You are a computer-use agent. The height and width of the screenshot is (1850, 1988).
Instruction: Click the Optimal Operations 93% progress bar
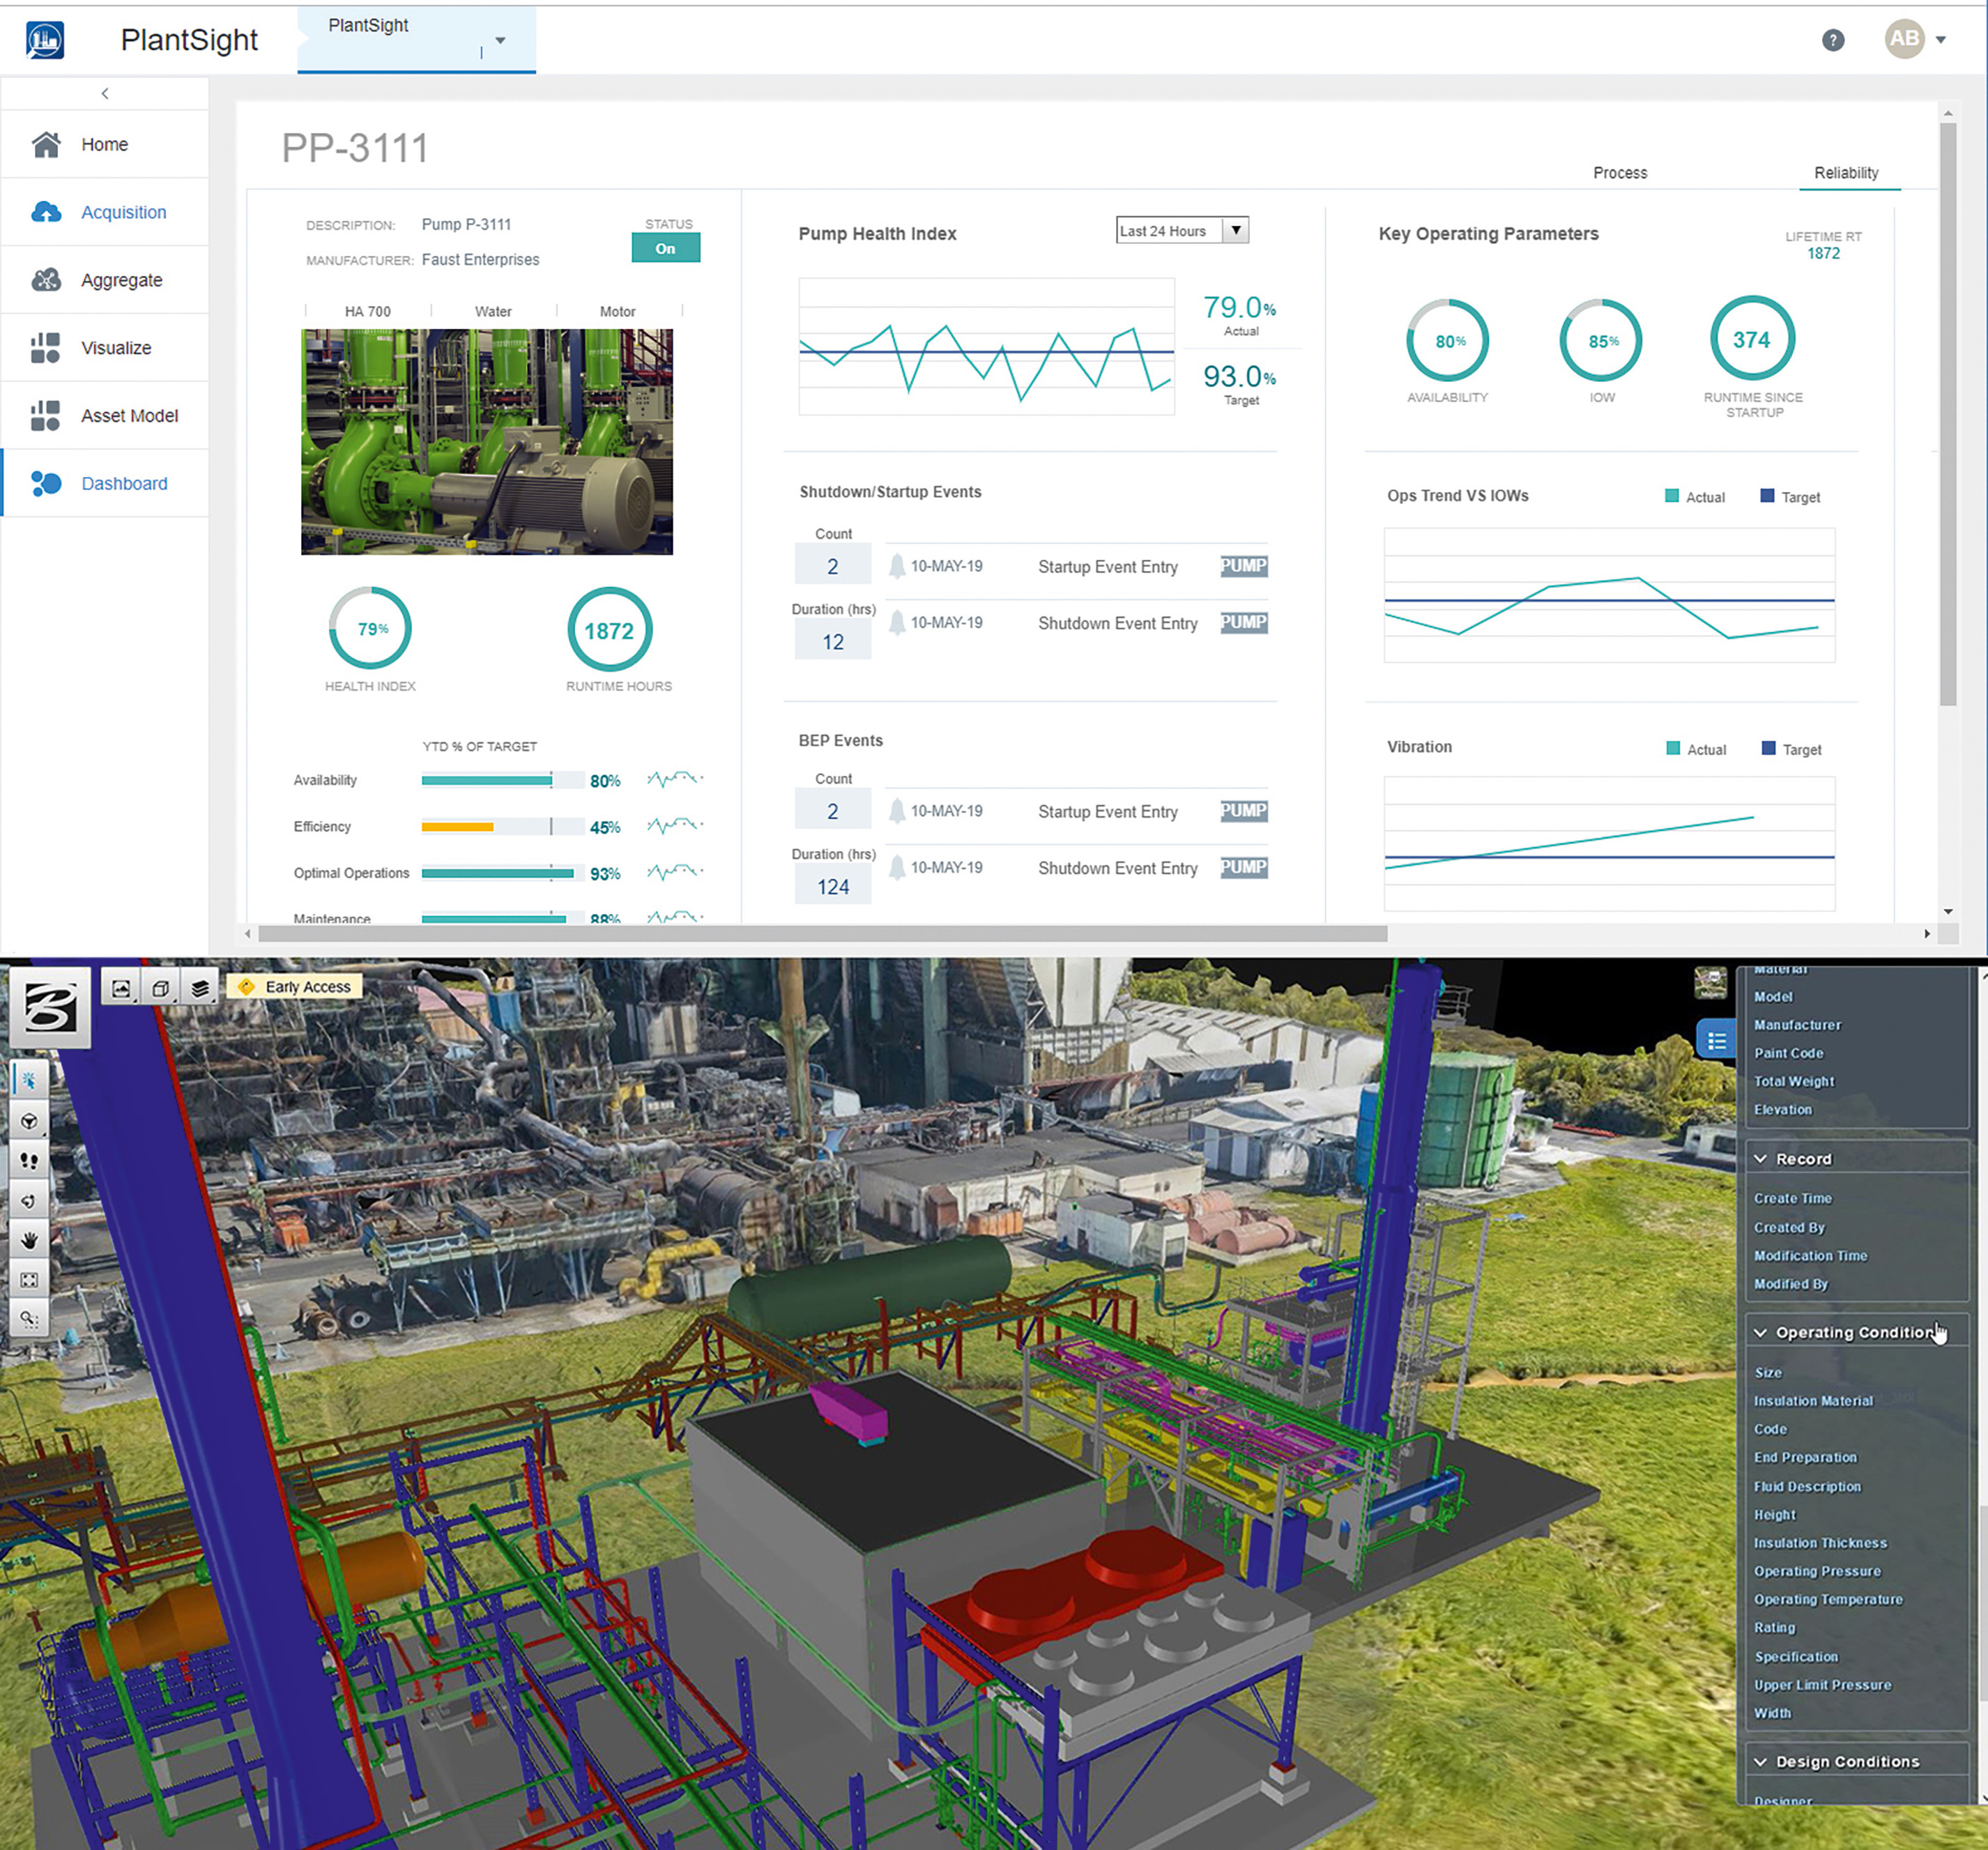[502, 873]
